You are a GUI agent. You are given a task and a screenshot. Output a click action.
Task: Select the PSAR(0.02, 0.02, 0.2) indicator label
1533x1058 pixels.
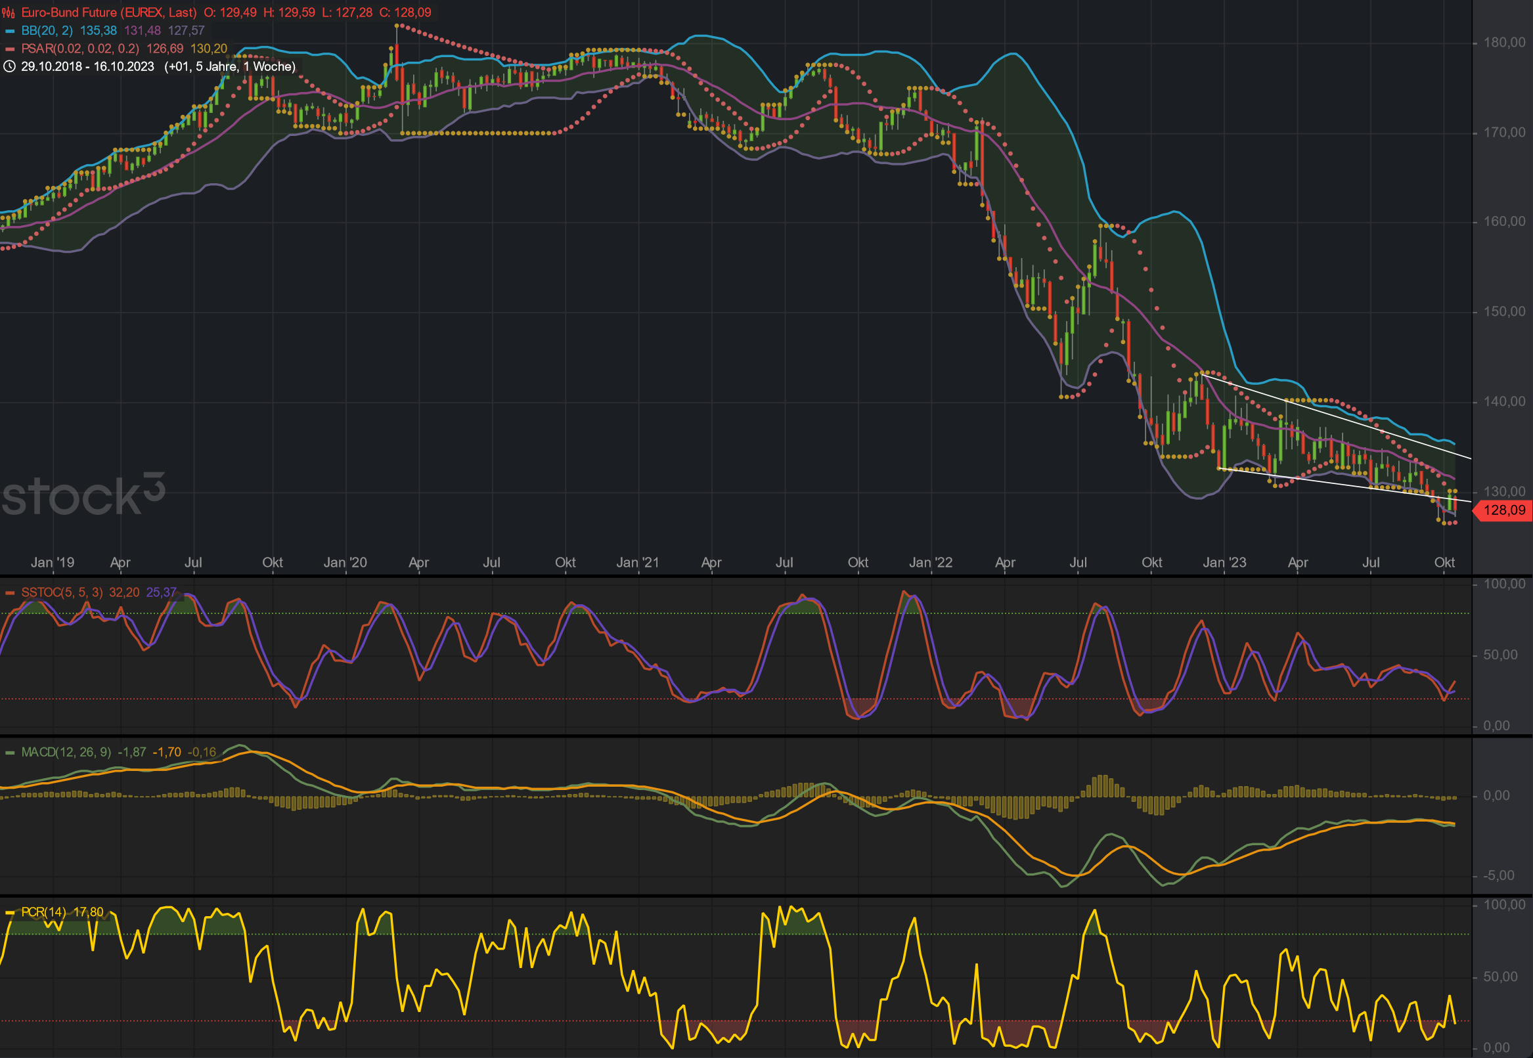[80, 49]
